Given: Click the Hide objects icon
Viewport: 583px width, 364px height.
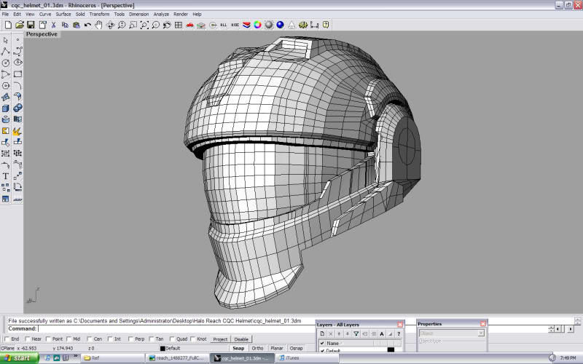Looking at the screenshot, I should tap(235, 25).
